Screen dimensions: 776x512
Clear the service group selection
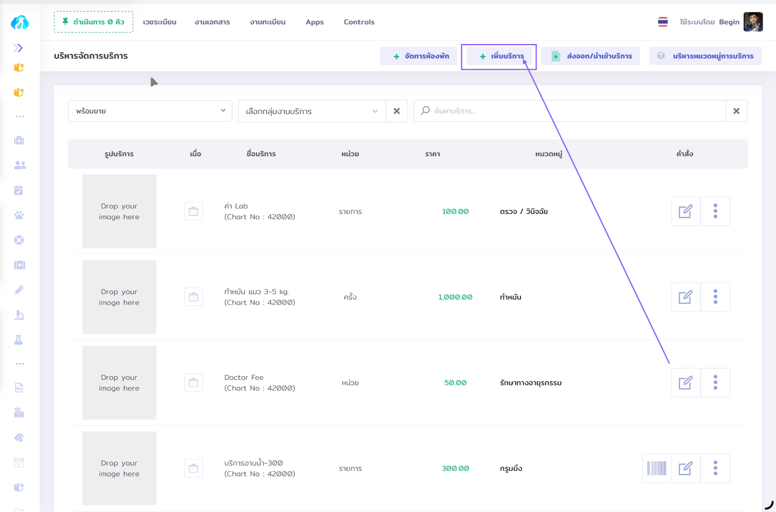tap(396, 111)
